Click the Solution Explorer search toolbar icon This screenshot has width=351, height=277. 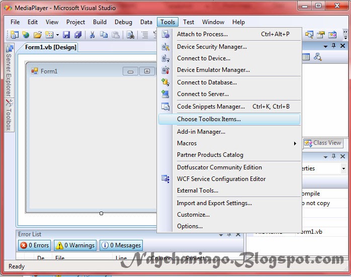(309, 35)
